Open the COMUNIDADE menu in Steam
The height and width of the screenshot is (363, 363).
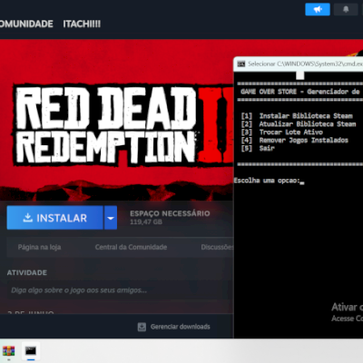pyautogui.click(x=26, y=24)
